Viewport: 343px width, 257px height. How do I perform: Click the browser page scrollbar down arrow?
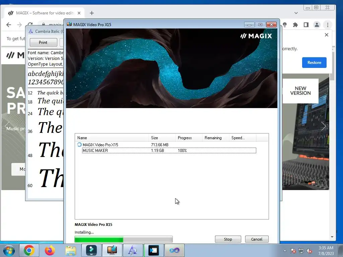[x=332, y=237]
